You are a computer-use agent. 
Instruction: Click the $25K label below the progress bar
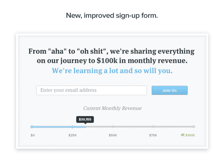tap(73, 135)
